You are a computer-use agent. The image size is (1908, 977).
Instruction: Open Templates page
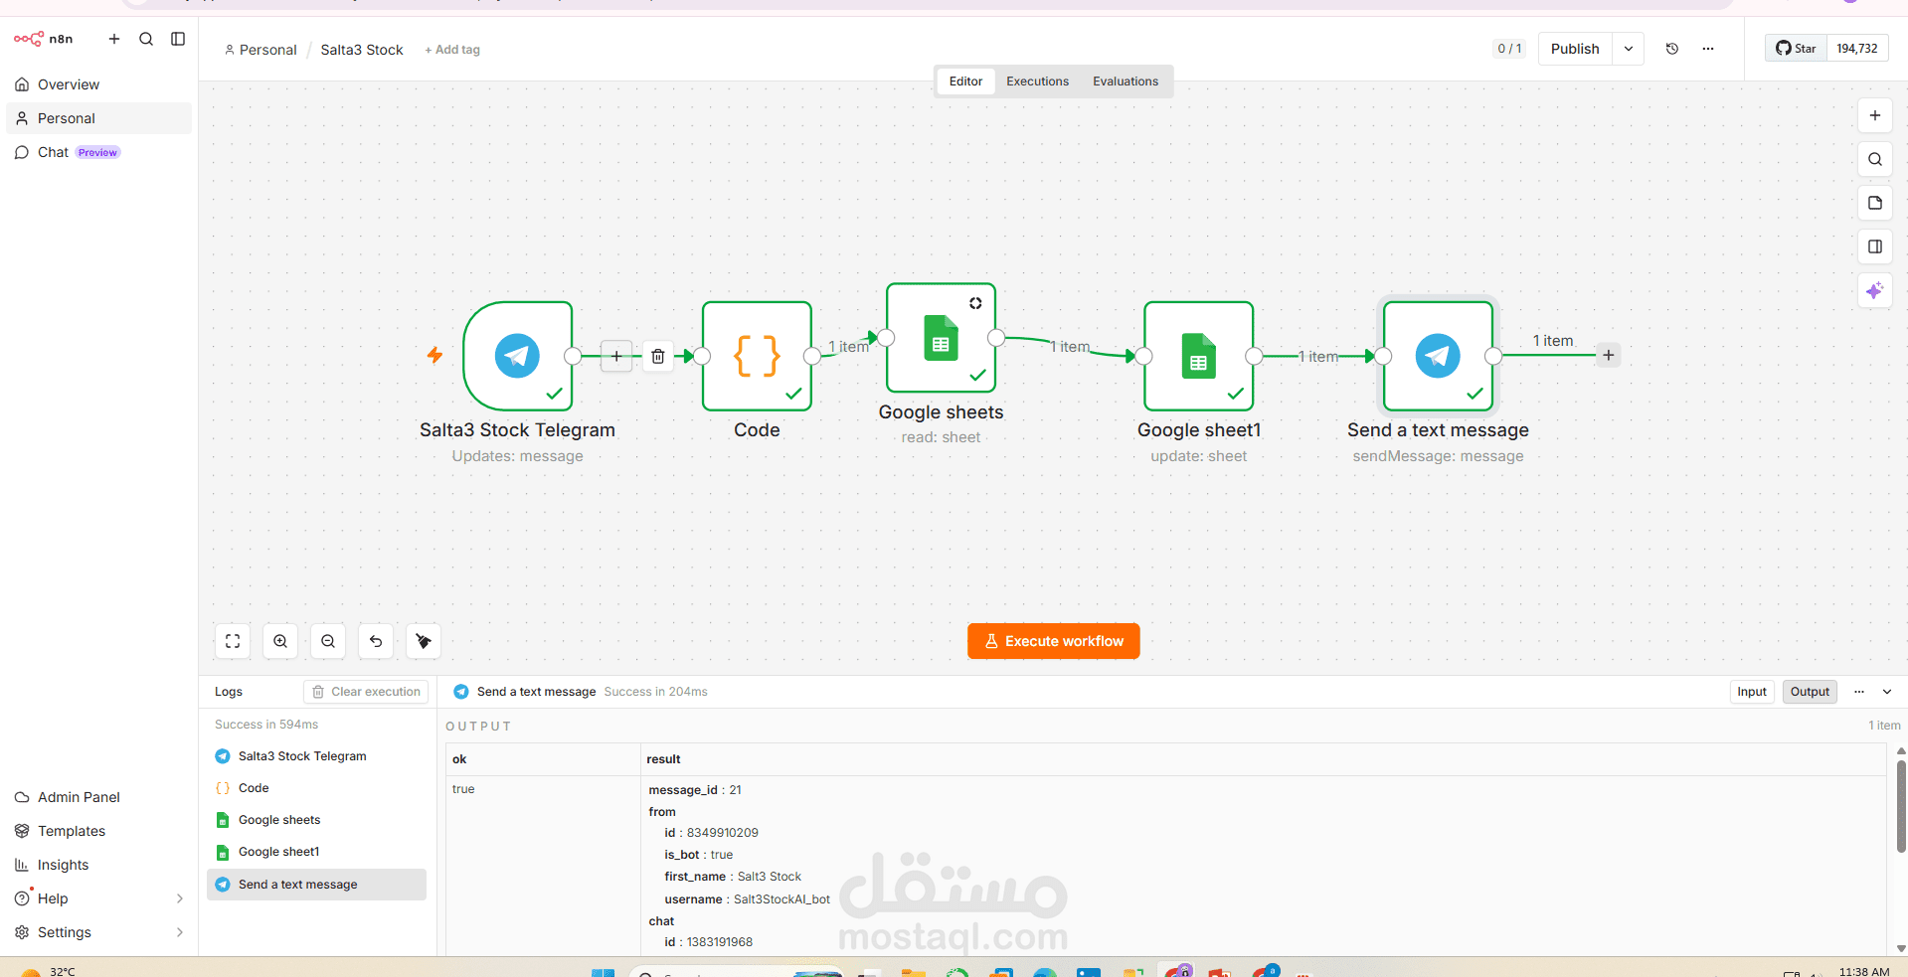[98, 831]
